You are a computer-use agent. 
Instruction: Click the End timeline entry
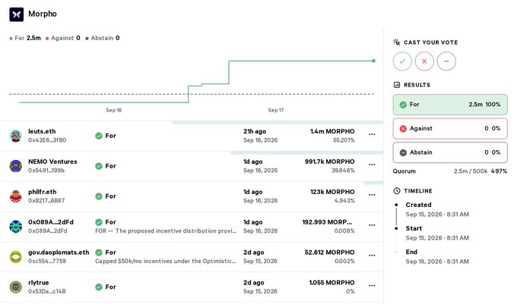point(437,257)
